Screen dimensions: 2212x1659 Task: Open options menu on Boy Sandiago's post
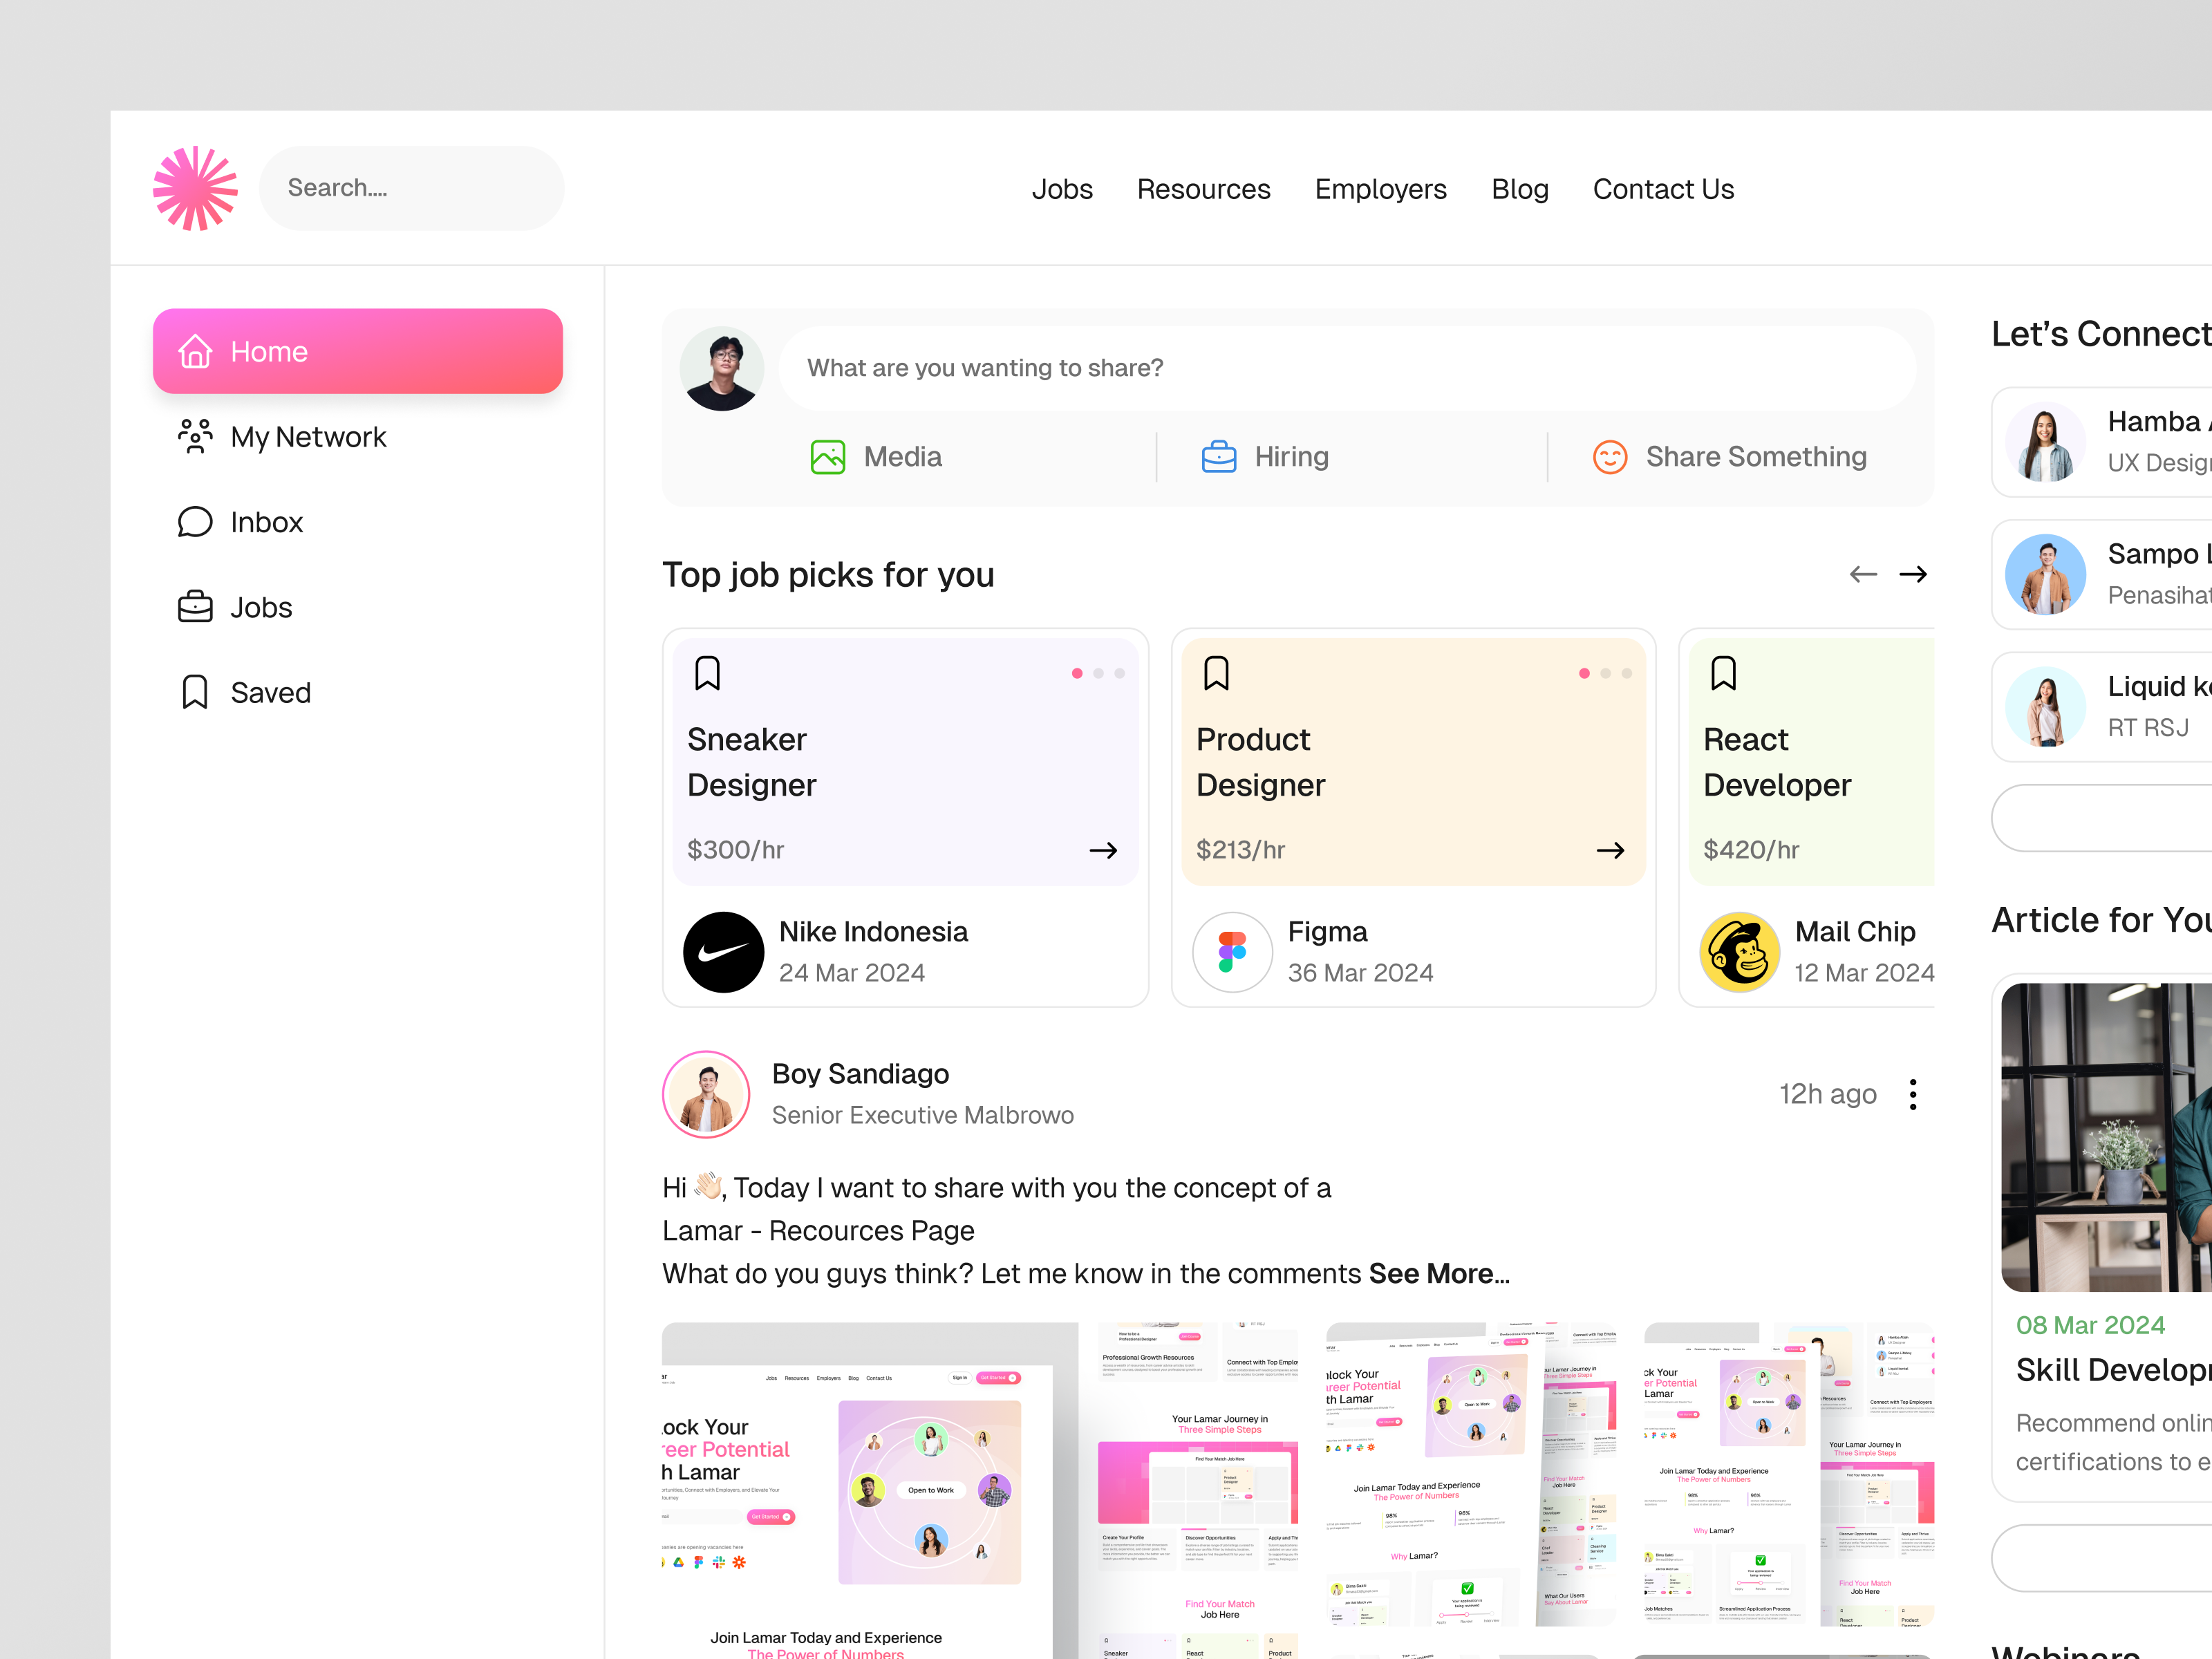1913,1093
